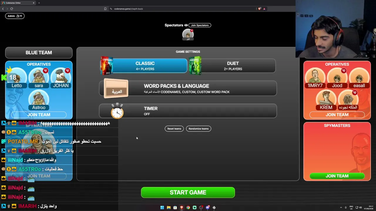This screenshot has height=211, width=376.
Task: Go back in the browser
Action: 3,9
